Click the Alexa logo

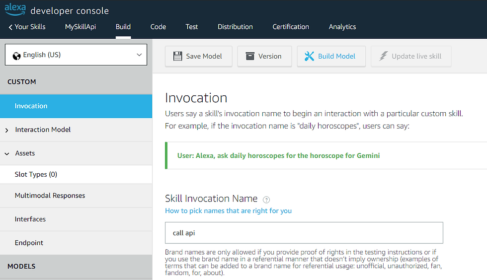point(15,9)
